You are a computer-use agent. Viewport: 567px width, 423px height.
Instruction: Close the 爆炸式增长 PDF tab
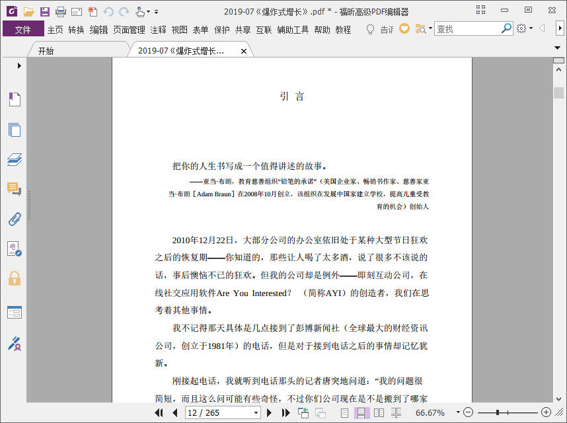pyautogui.click(x=244, y=52)
